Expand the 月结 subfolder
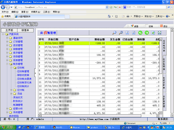This screenshot has width=174, height=130. [x=11, y=94]
